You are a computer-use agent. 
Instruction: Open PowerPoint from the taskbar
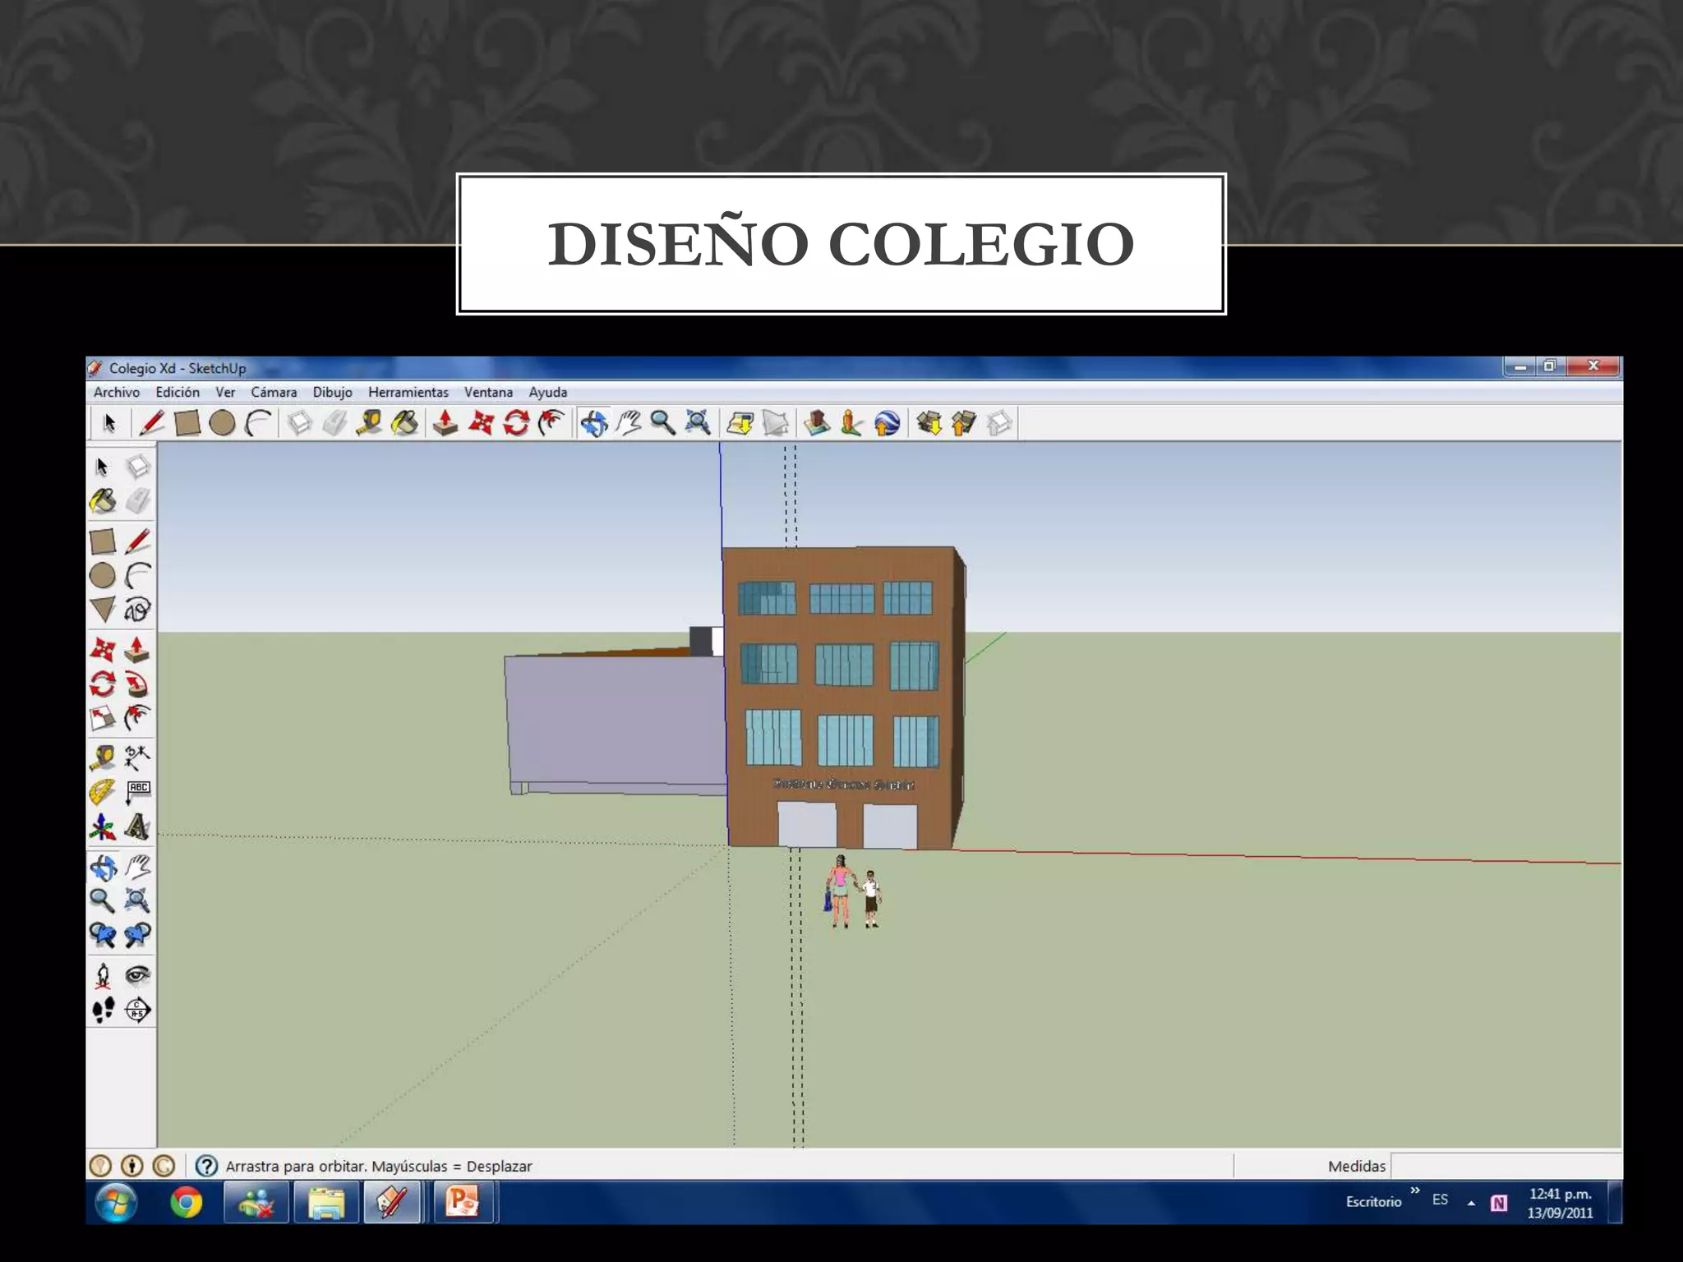tap(463, 1202)
